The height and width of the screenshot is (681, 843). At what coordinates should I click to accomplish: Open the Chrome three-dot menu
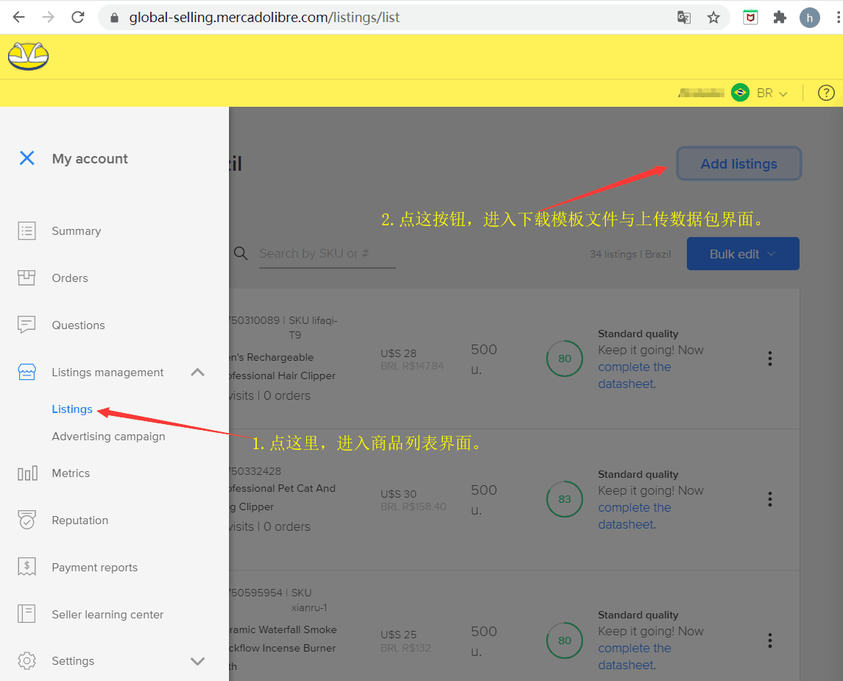click(x=838, y=18)
